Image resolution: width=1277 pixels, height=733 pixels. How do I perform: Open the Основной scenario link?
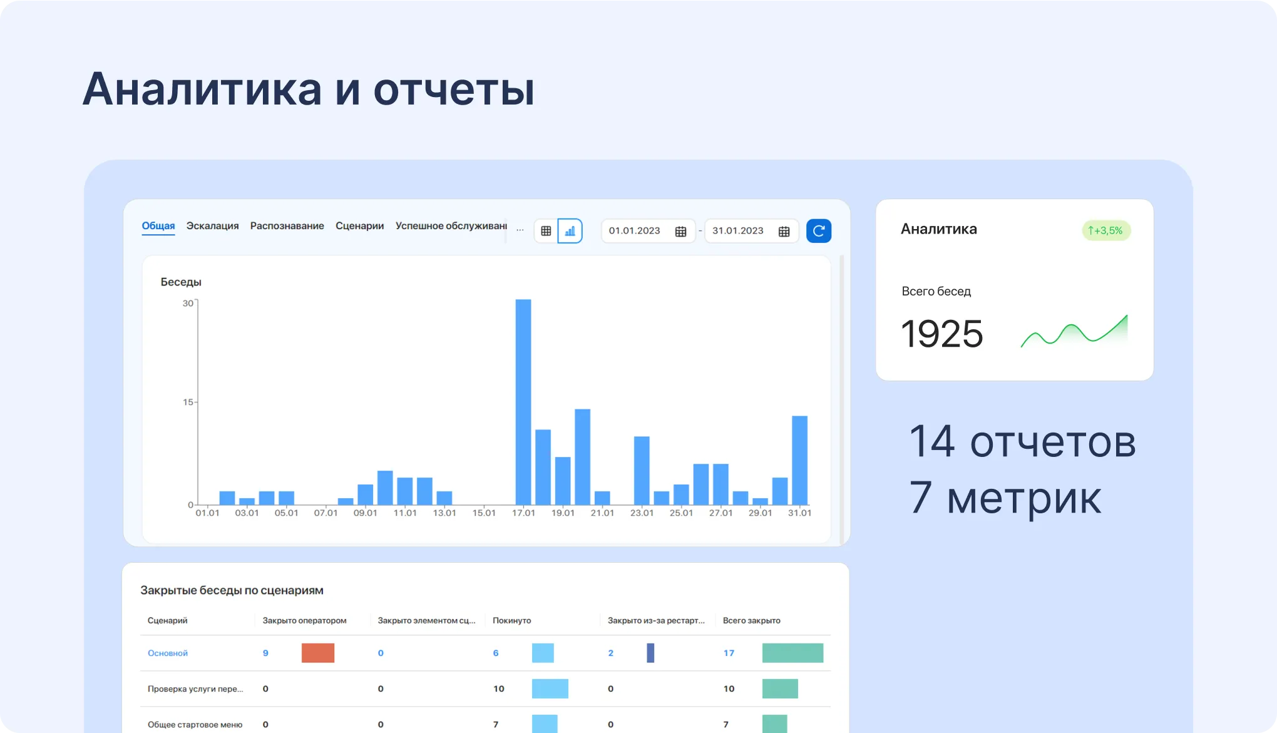167,653
